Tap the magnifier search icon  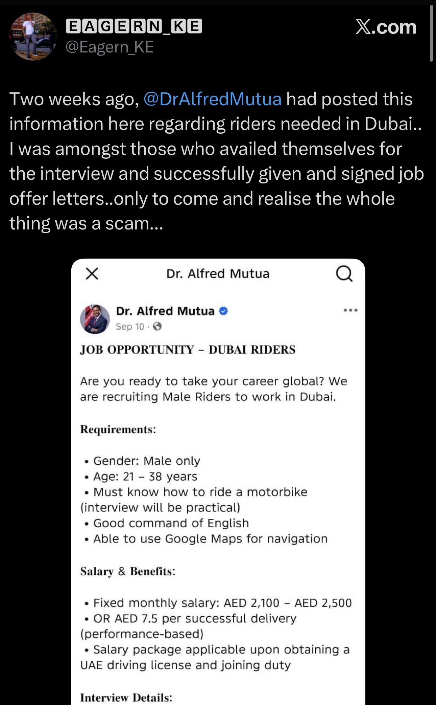tap(344, 273)
